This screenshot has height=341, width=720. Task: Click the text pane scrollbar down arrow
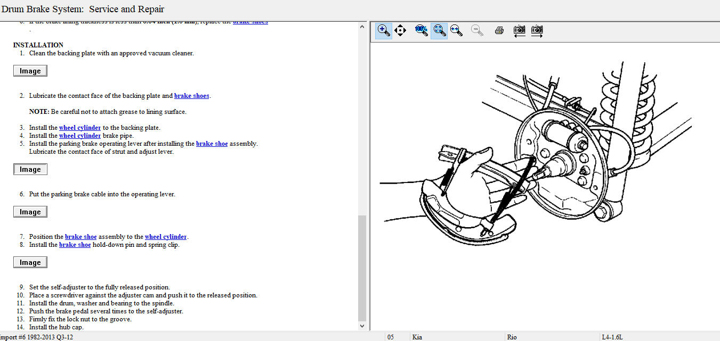(x=362, y=326)
